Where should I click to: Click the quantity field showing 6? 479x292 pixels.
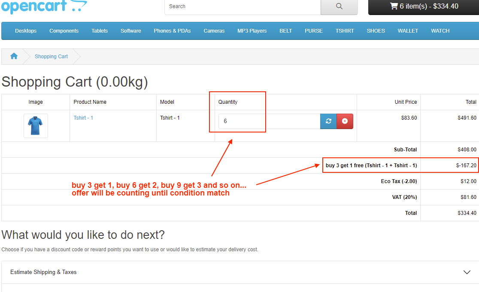(269, 121)
